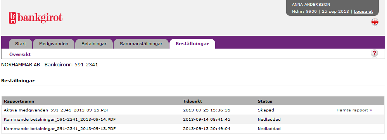Click the ANNA ANDERSSON user name

pos(311,4)
